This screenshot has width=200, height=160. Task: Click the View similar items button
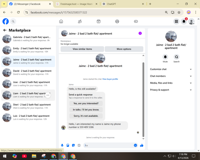pyautogui.click(x=82, y=49)
